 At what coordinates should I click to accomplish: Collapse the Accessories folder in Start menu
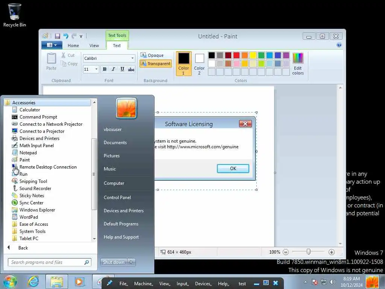48,102
